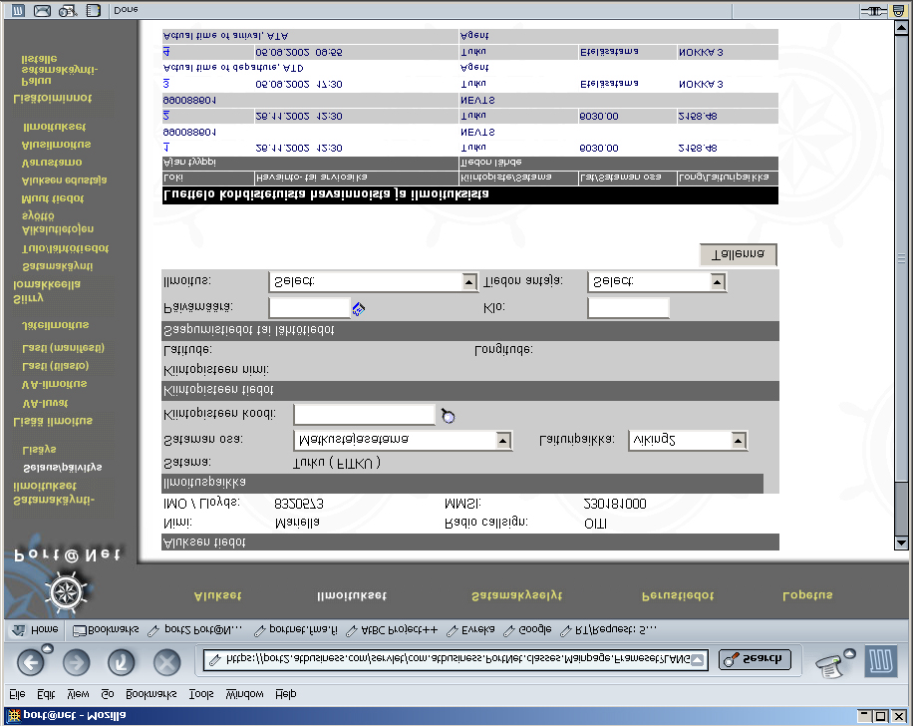This screenshot has height=726, width=913.
Task: Open the Bookmarks menu in the menu bar
Action: 151,694
